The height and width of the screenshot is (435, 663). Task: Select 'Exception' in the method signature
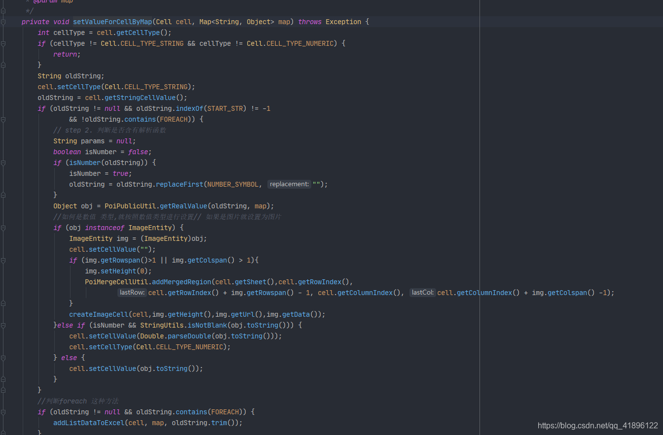tap(343, 22)
